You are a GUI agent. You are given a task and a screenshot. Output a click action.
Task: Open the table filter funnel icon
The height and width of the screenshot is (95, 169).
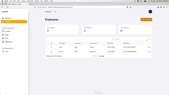point(149,39)
